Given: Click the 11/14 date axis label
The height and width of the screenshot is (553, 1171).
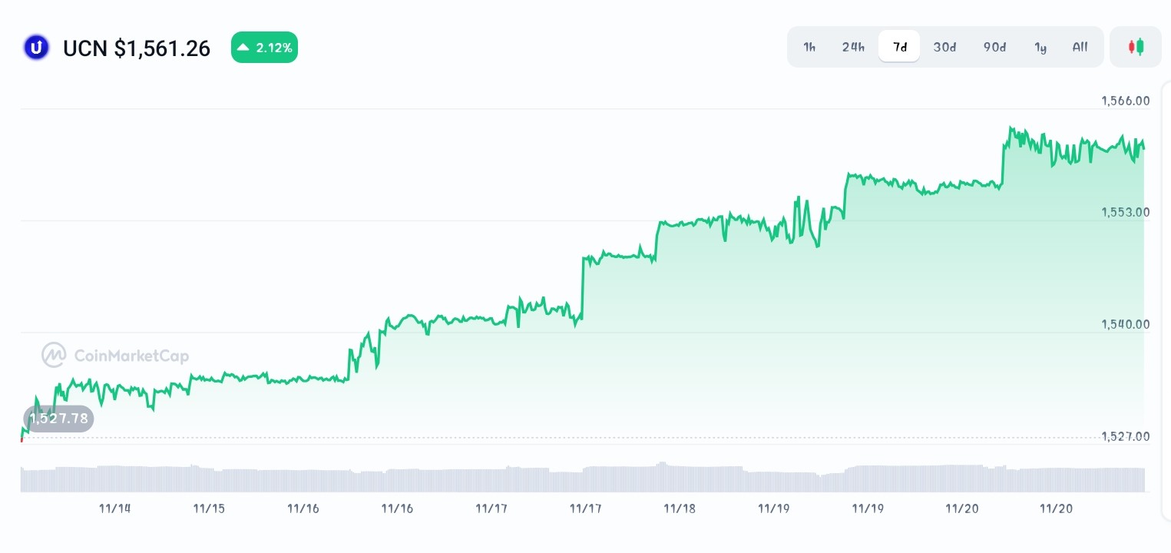Looking at the screenshot, I should point(115,508).
